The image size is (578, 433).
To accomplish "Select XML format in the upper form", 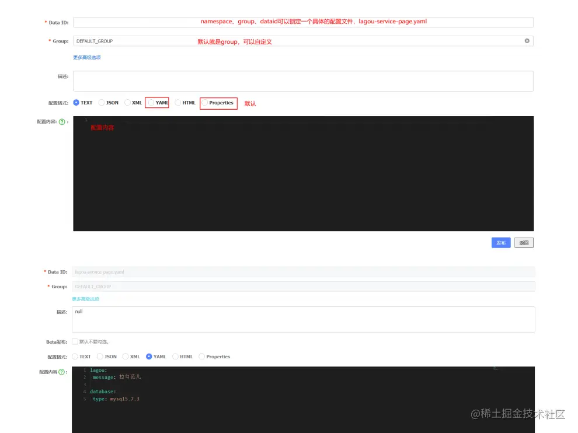I will [x=127, y=103].
